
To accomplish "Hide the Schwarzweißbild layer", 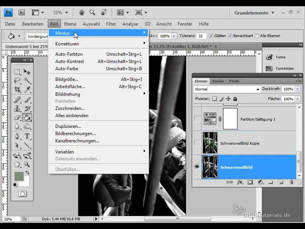I will click(197, 167).
